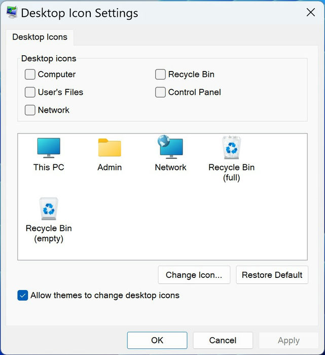The width and height of the screenshot is (325, 355).
Task: Switch to the Desktop Icons tab
Action: (40, 37)
